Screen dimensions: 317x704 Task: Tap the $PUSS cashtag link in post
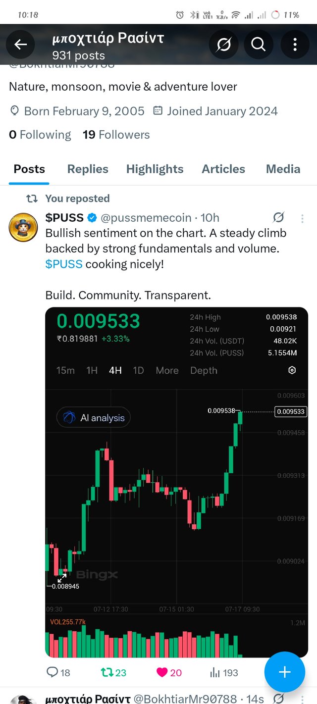click(x=64, y=264)
